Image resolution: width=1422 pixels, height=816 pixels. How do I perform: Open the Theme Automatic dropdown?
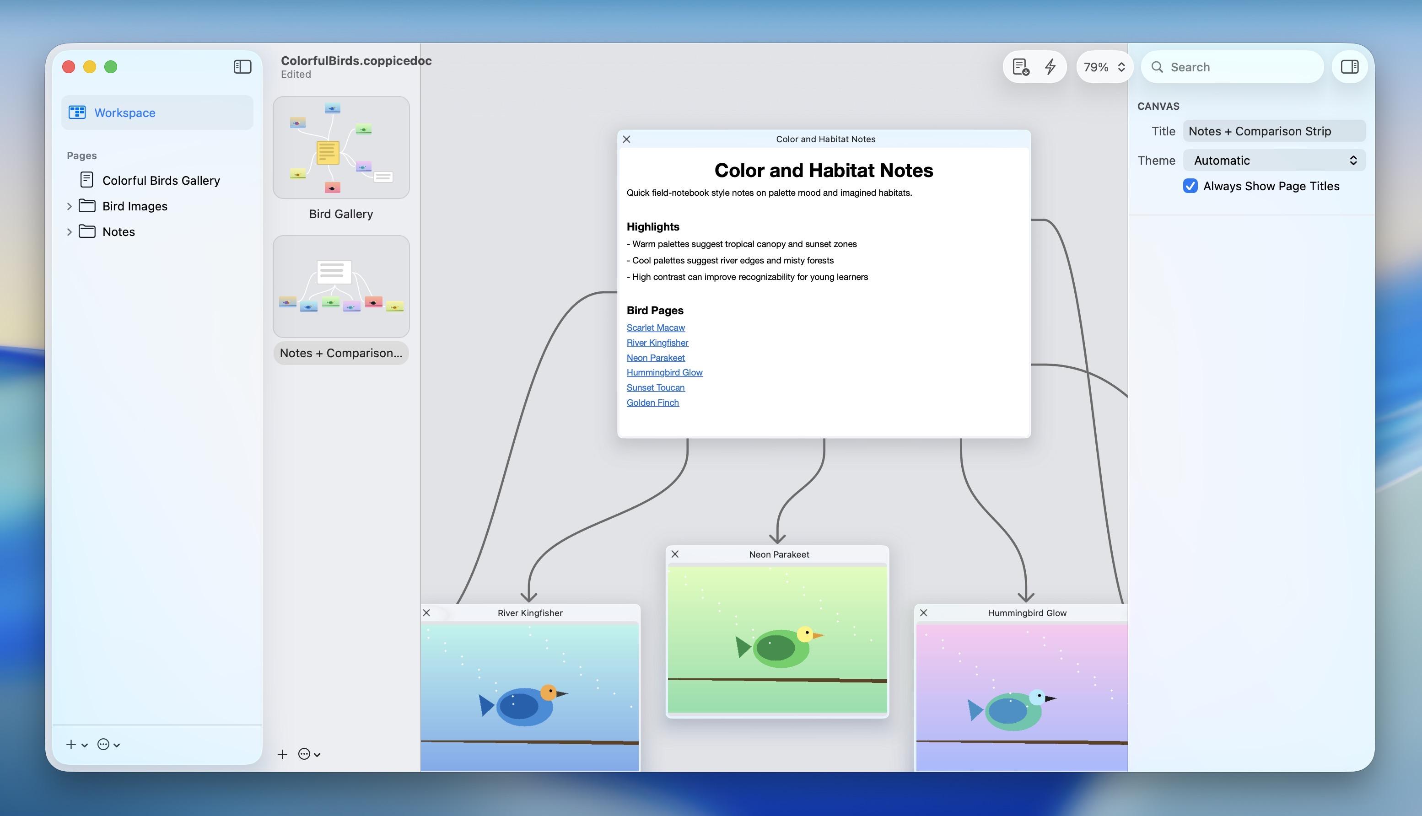pyautogui.click(x=1273, y=161)
